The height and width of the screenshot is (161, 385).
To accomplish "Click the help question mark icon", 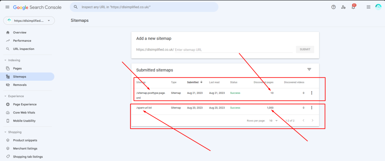I will 333,7.
